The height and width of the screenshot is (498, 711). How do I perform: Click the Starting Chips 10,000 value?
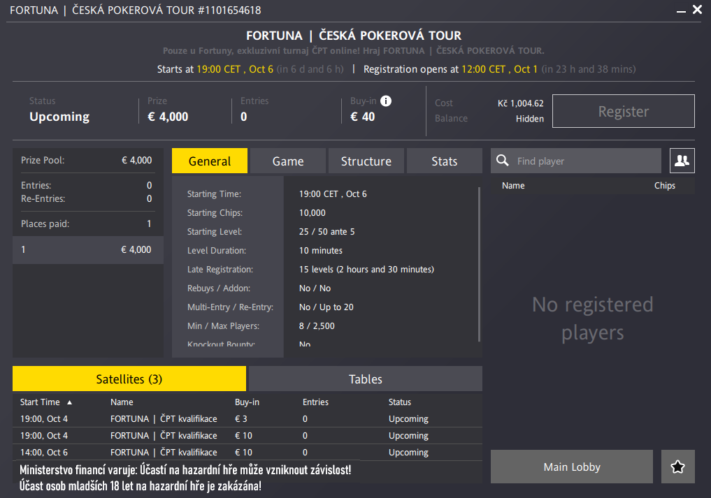[313, 212]
